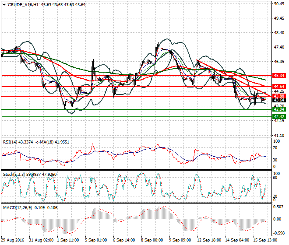
Task: Click the CRUDE_V16,H1 symbol title
Action: (23, 4)
